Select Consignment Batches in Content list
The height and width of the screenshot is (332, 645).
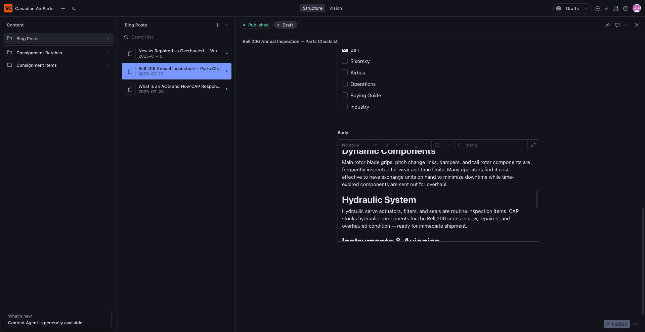tap(59, 53)
